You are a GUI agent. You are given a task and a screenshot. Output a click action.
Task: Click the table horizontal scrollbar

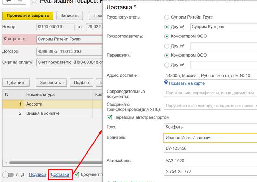(56, 163)
